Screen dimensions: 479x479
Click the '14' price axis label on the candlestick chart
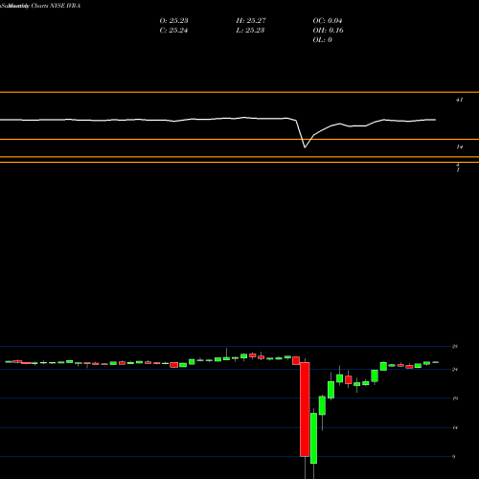click(455, 427)
